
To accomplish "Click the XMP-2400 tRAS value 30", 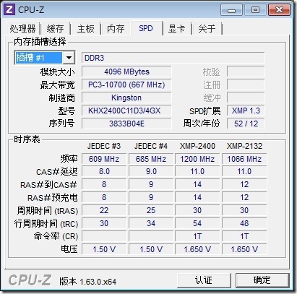I will point(197,210).
